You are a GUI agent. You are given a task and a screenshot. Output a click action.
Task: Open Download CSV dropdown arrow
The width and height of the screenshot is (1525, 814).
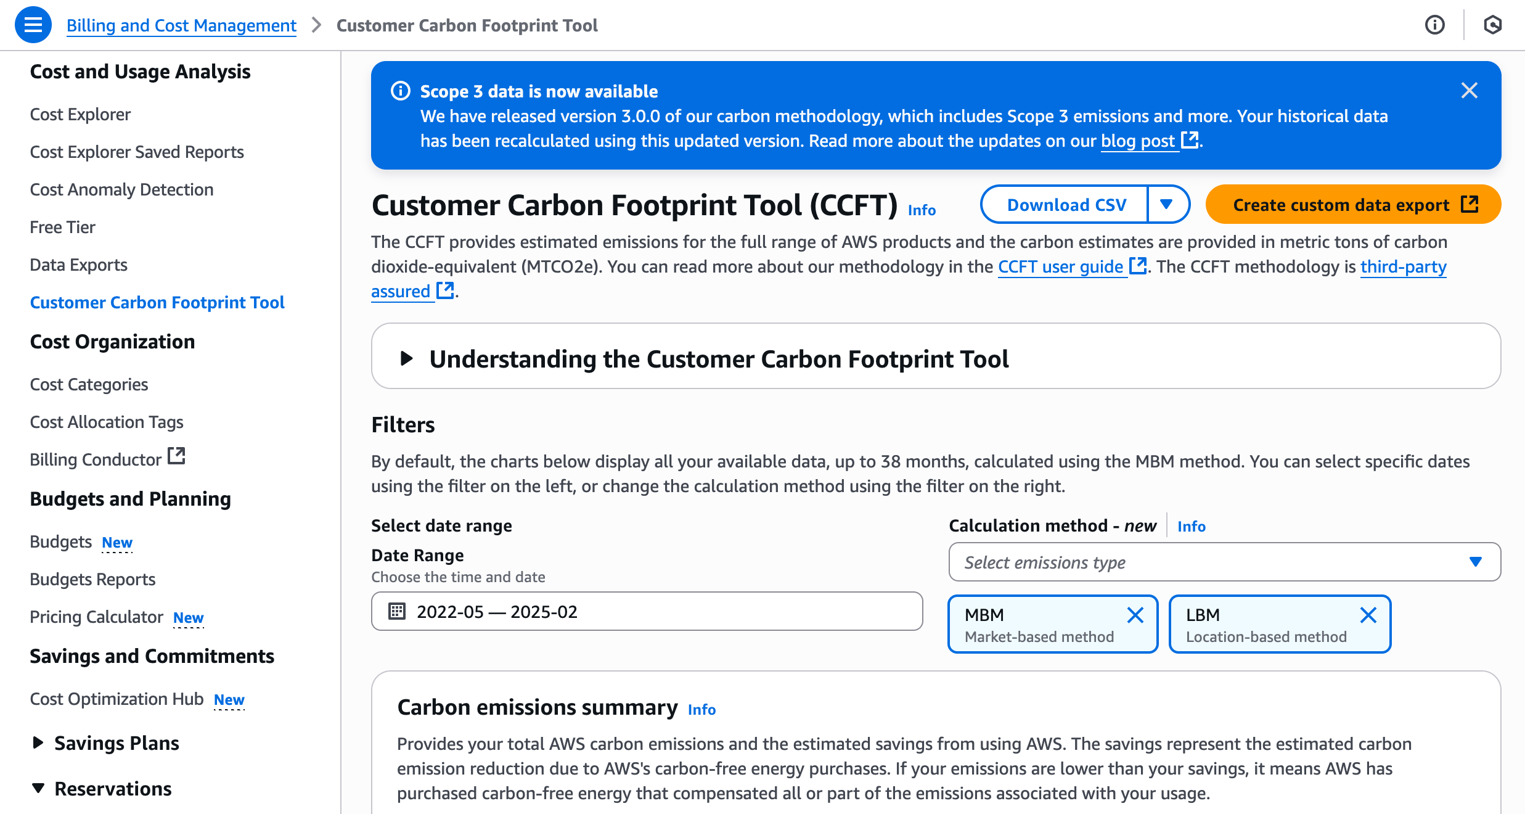pyautogui.click(x=1166, y=204)
